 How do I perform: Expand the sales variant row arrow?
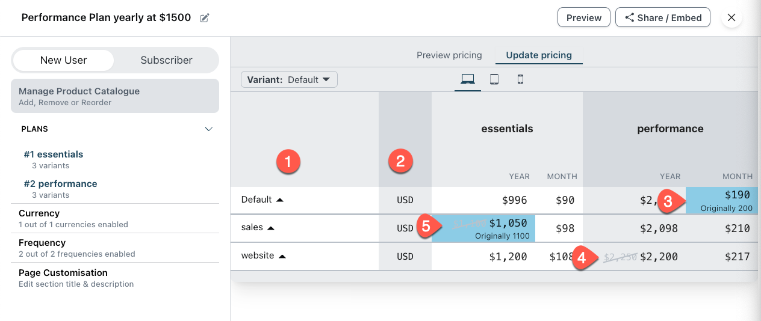(272, 228)
